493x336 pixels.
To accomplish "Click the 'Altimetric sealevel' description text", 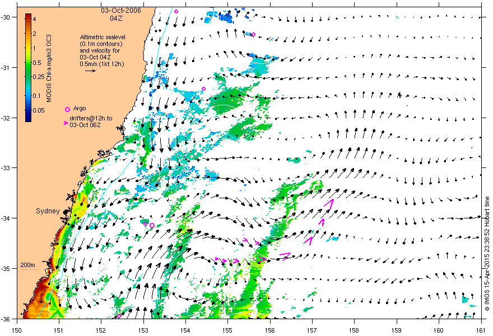I will (x=103, y=37).
